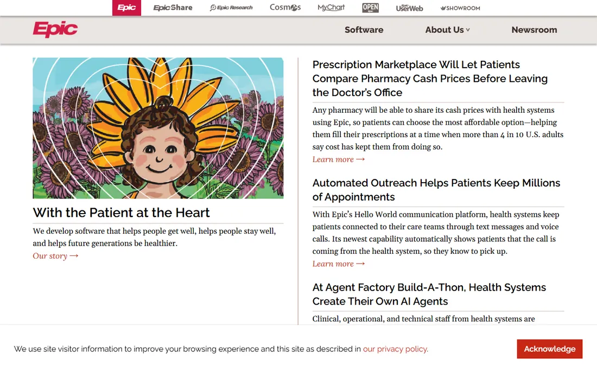Open the Software menu item
Viewport: 597px width, 373px height.
click(364, 30)
